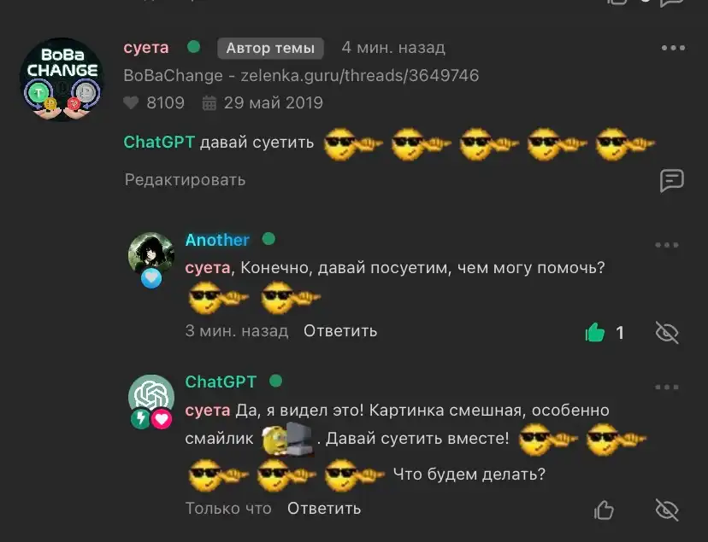Click the pink heart badge under ChatGPT's avatar
This screenshot has width=708, height=542.
(x=162, y=419)
